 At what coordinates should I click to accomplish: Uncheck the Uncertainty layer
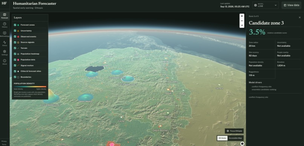tap(15, 31)
